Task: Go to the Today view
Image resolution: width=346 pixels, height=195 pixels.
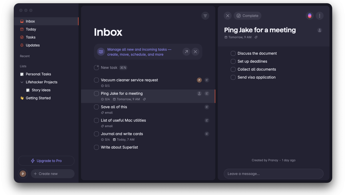Action: click(x=31, y=29)
